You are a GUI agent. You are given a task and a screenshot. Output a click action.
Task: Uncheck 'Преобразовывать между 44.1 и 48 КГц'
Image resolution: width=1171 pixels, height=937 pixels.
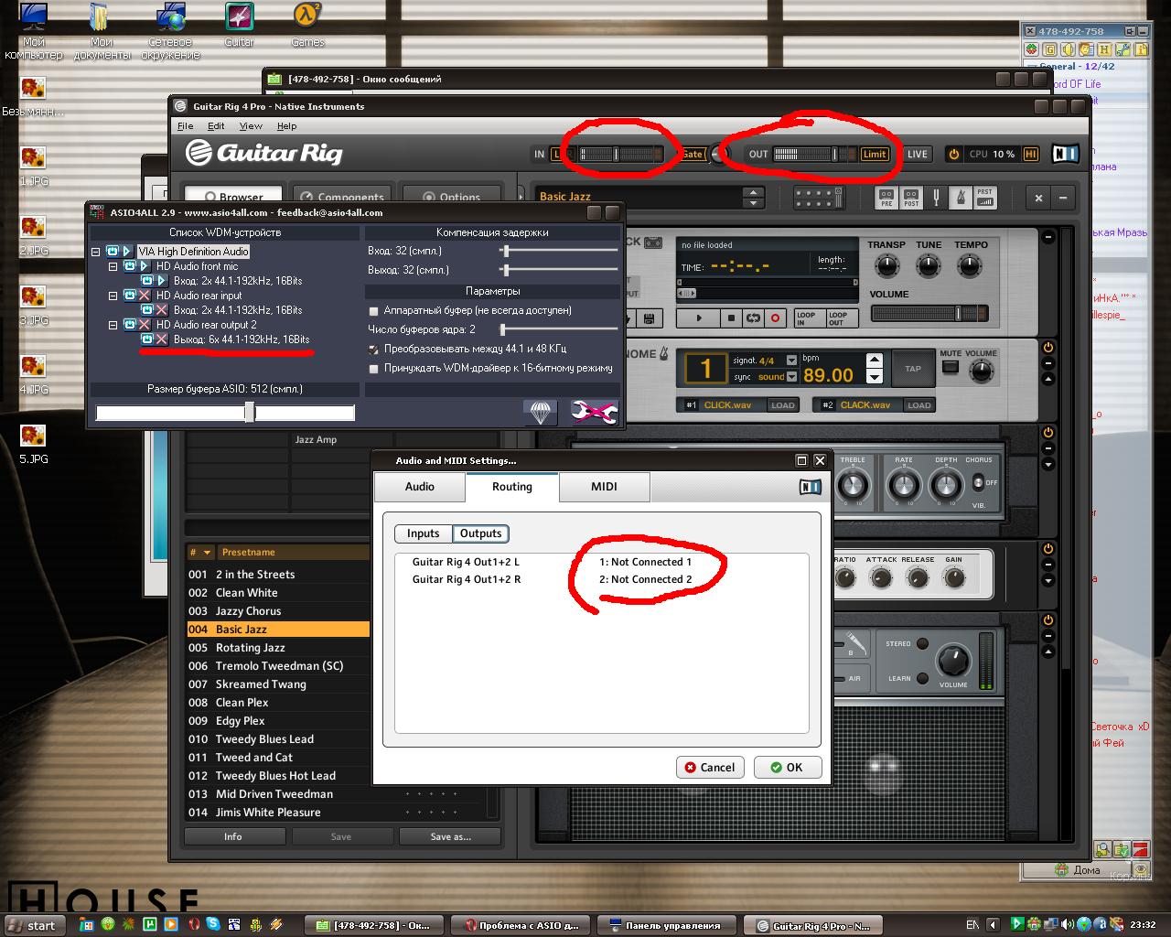[x=373, y=349]
